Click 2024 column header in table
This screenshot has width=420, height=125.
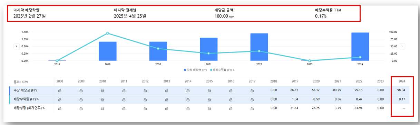[x=402, y=81]
